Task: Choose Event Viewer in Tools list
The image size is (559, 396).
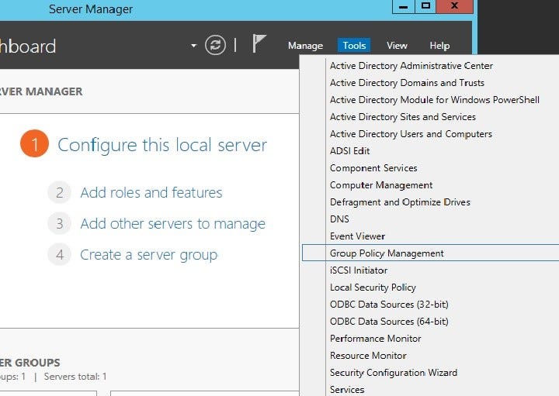Action: (x=357, y=236)
